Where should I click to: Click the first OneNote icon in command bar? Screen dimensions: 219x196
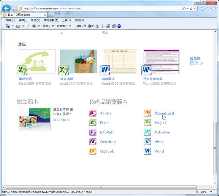[108, 26]
